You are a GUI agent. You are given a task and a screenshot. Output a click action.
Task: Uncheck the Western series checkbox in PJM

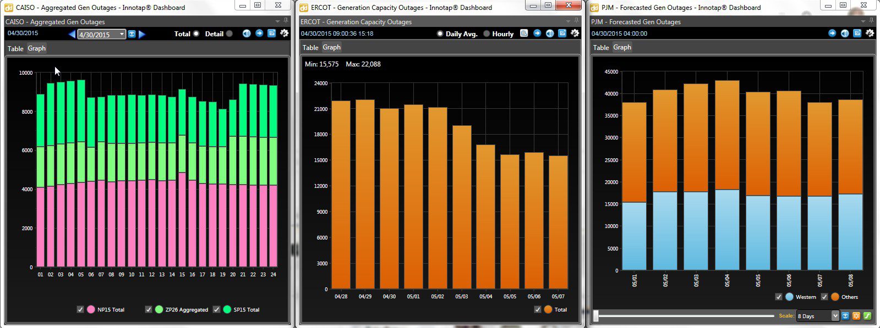pyautogui.click(x=779, y=297)
